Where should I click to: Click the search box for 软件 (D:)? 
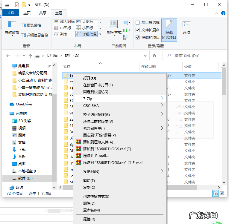click(193, 56)
